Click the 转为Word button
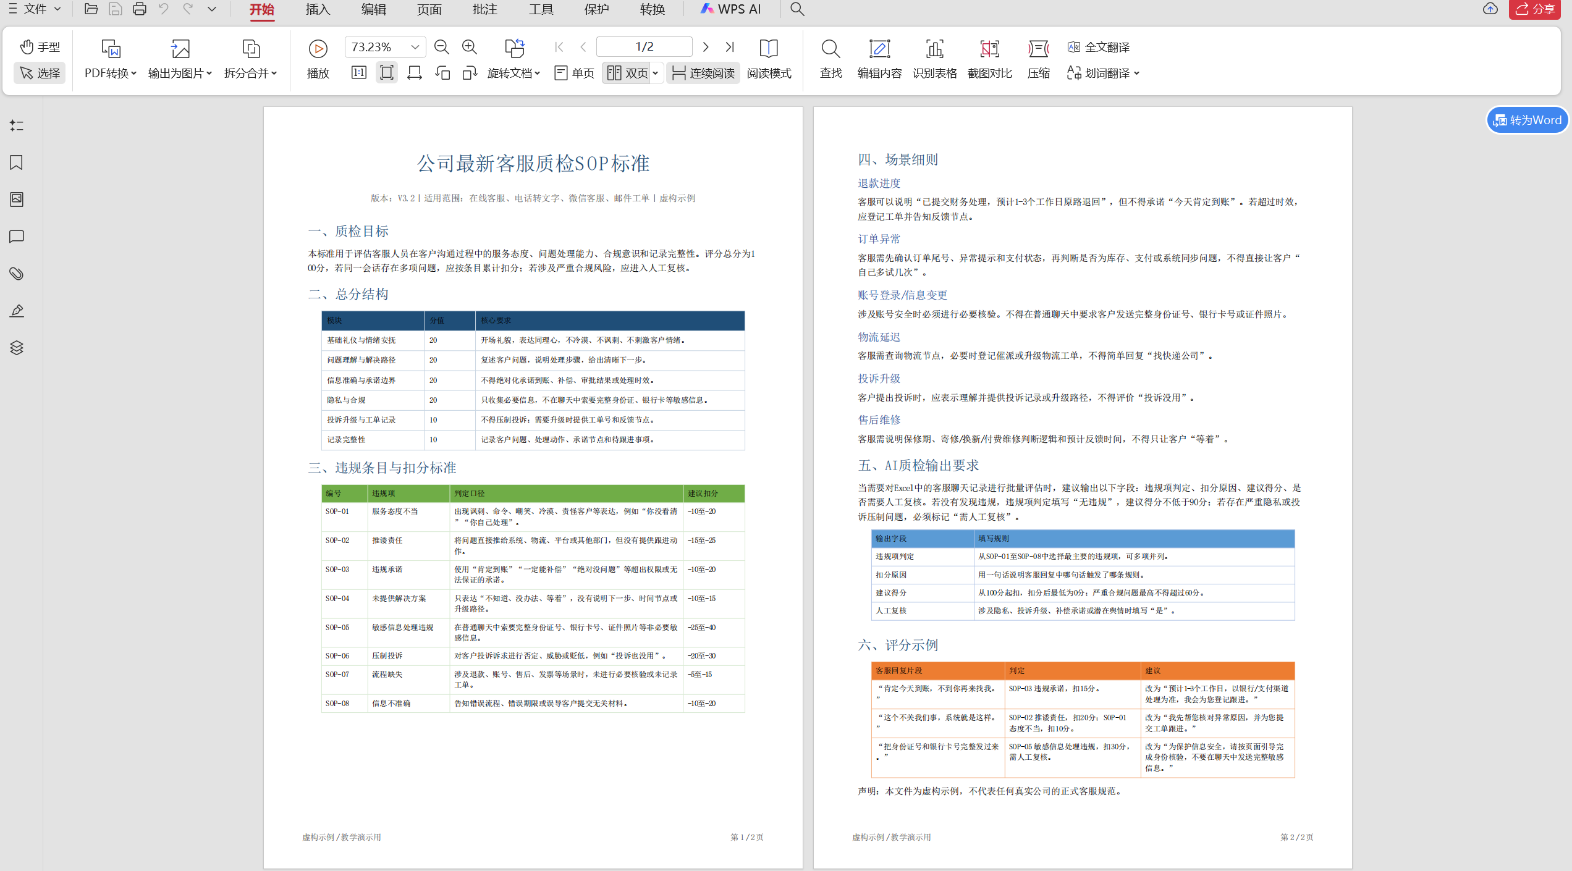 pyautogui.click(x=1527, y=120)
